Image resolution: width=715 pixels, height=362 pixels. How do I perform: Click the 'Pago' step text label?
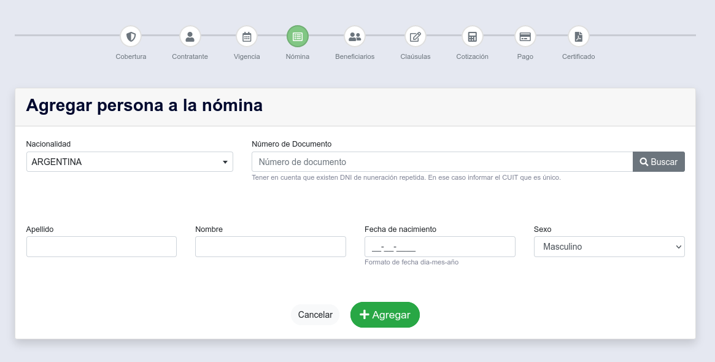[525, 56]
